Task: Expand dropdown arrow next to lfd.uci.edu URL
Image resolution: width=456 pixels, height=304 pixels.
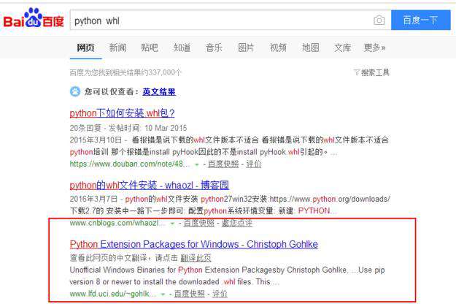Action: click(x=163, y=294)
